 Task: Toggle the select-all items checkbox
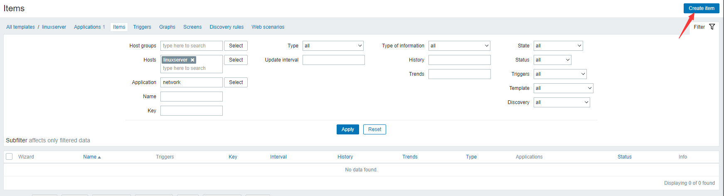click(x=9, y=156)
